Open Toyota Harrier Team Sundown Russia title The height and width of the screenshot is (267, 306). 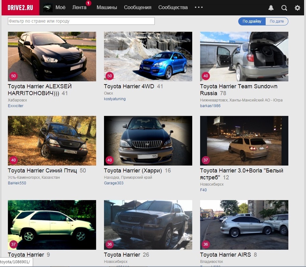239,90
